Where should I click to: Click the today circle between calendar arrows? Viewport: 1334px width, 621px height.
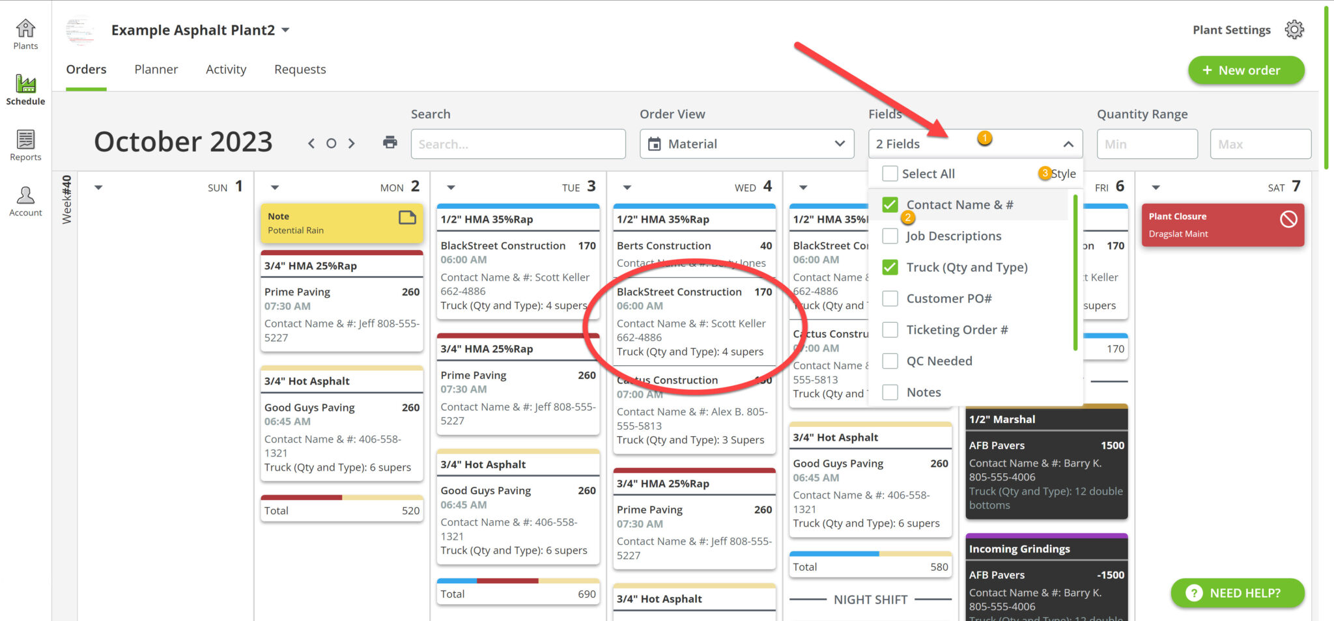tap(331, 143)
